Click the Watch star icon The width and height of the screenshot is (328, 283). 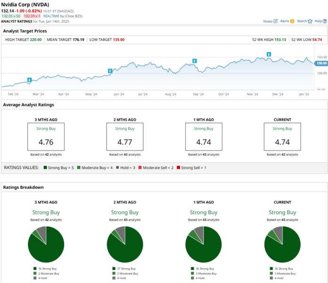point(310,21)
